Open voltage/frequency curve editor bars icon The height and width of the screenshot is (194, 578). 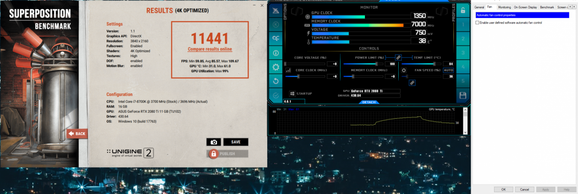click(x=288, y=70)
